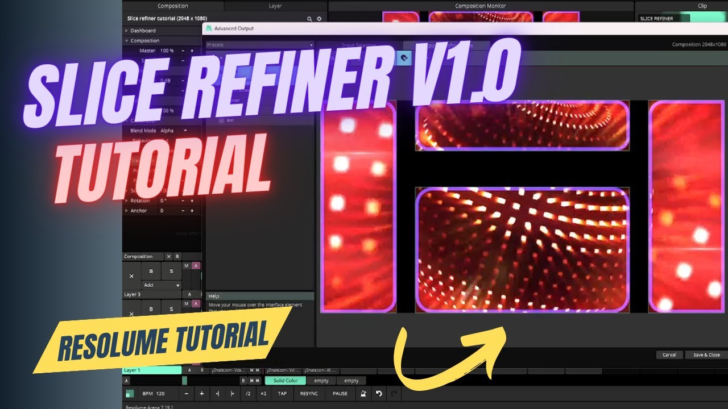Screen dimensions: 728x409
Task: Open the Add dropdown in composition strip
Action: [x=161, y=285]
